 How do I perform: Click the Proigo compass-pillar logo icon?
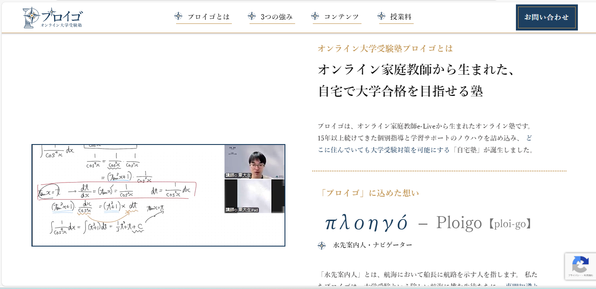tap(31, 18)
